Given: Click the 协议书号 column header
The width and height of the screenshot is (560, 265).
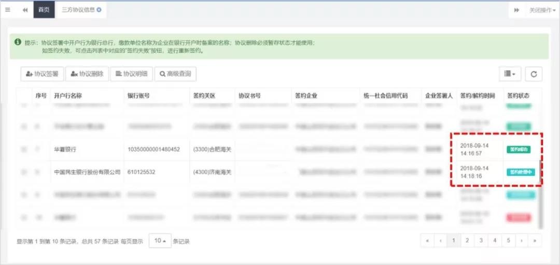Looking at the screenshot, I should [x=249, y=96].
